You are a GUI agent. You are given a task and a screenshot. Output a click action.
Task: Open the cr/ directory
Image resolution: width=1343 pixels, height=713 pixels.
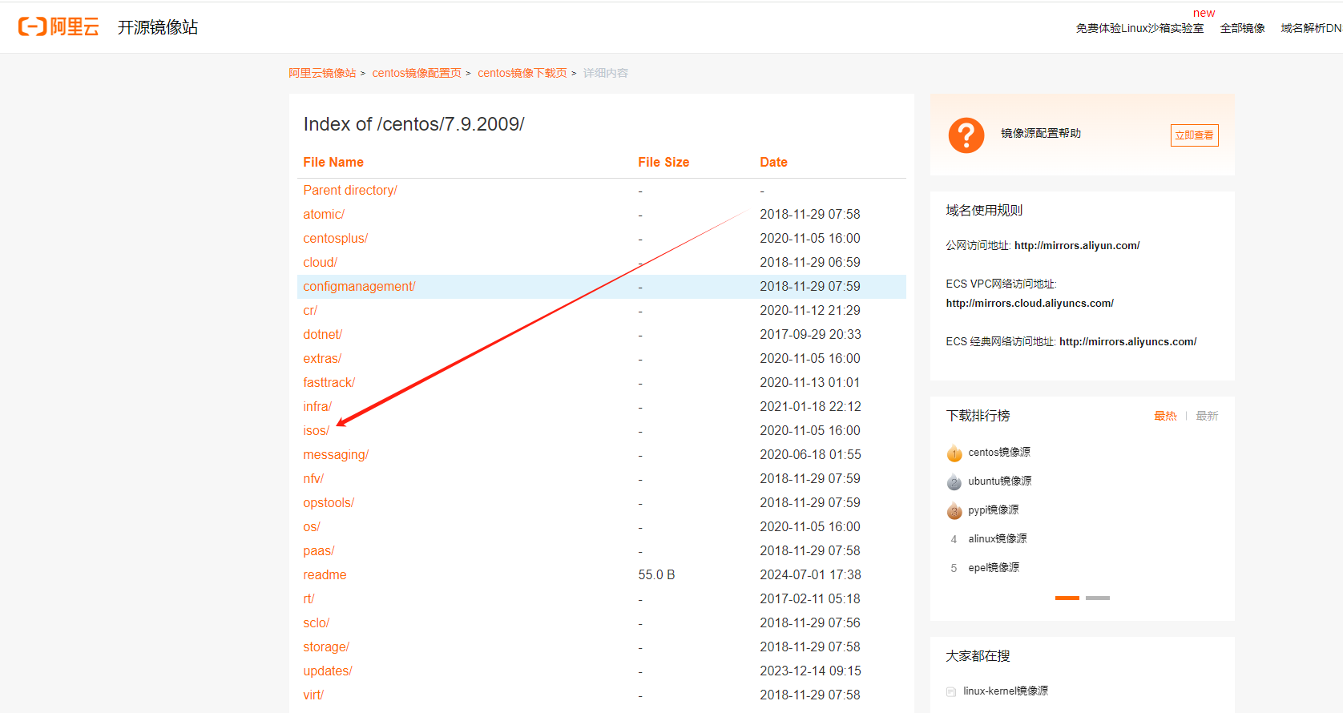point(310,310)
